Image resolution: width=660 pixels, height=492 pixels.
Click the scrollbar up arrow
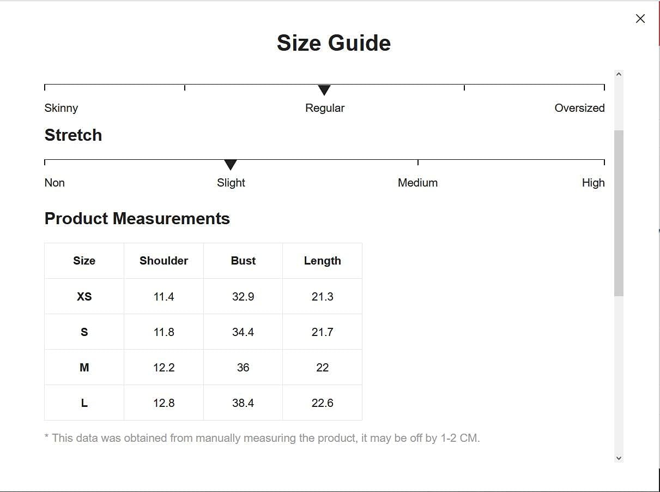619,75
